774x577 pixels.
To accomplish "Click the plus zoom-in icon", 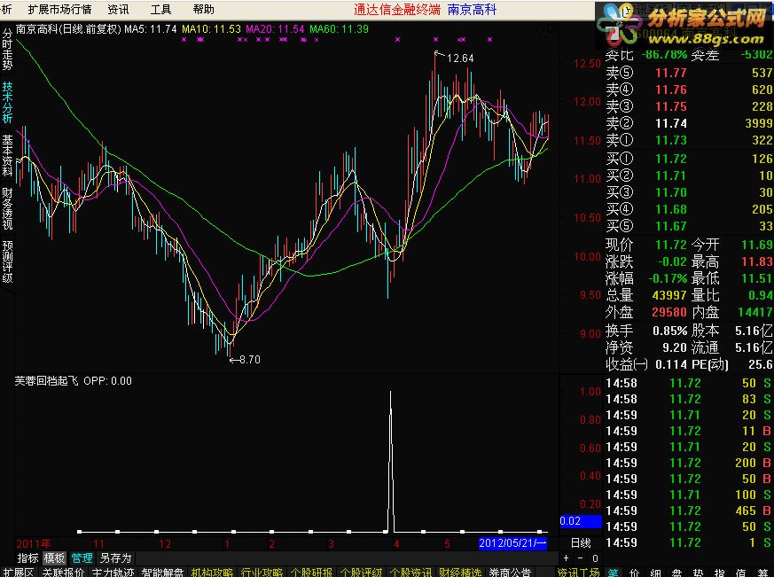I will click(x=566, y=558).
